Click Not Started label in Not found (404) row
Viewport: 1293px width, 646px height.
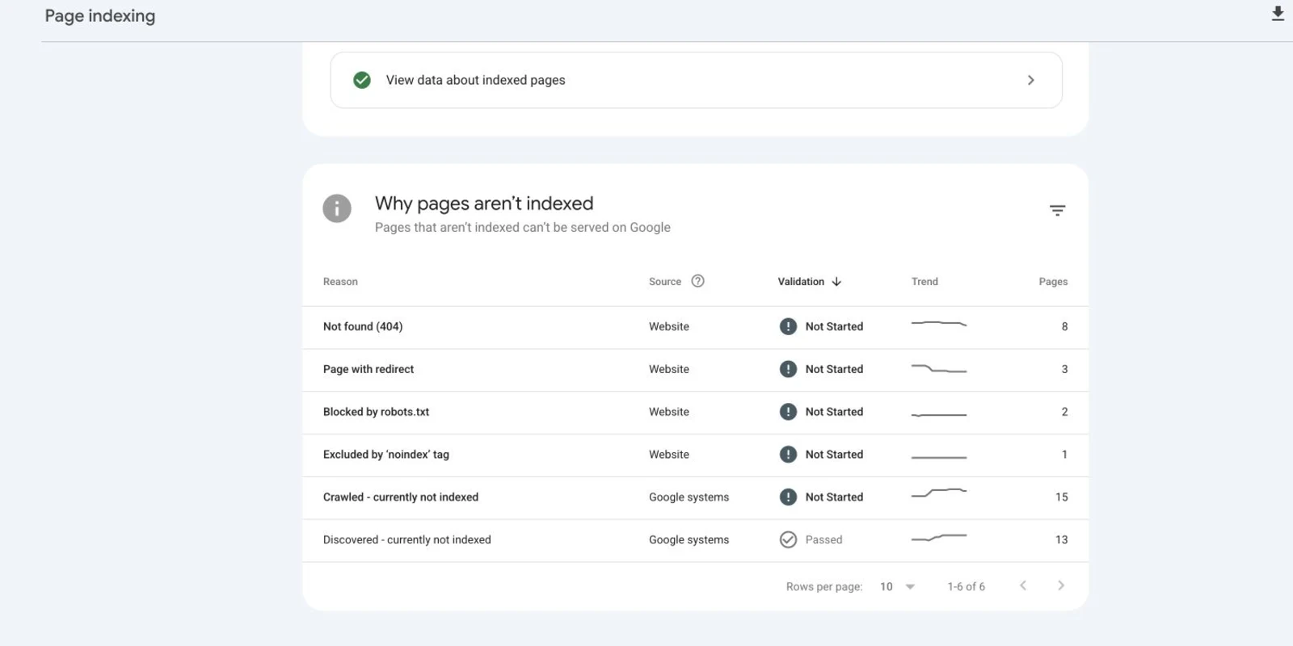click(834, 326)
